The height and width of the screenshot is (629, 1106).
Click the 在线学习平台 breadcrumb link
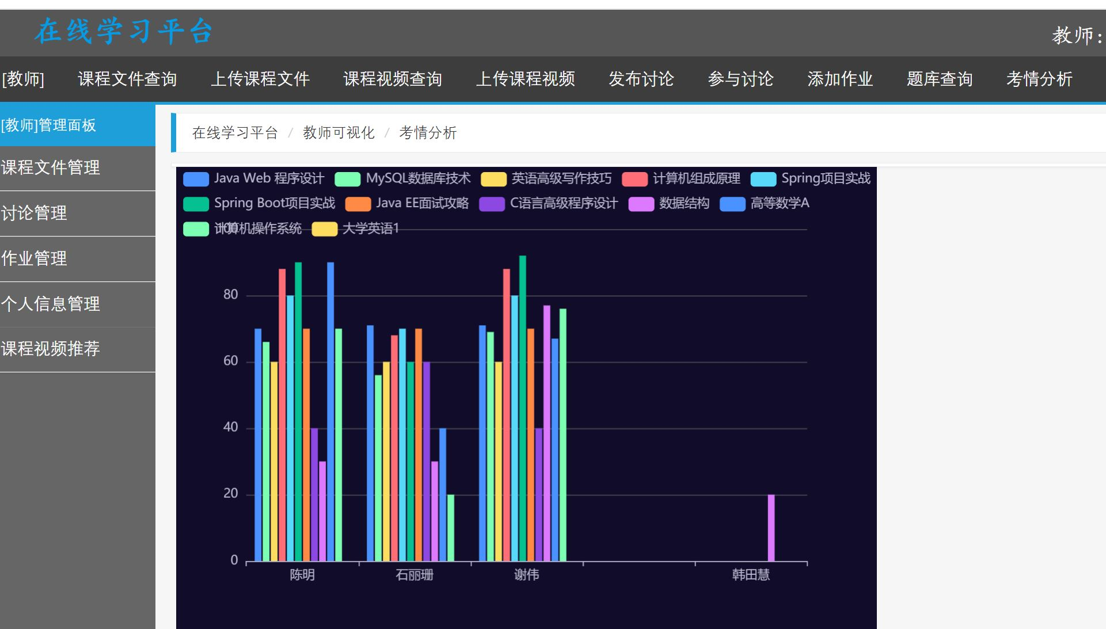pos(235,133)
